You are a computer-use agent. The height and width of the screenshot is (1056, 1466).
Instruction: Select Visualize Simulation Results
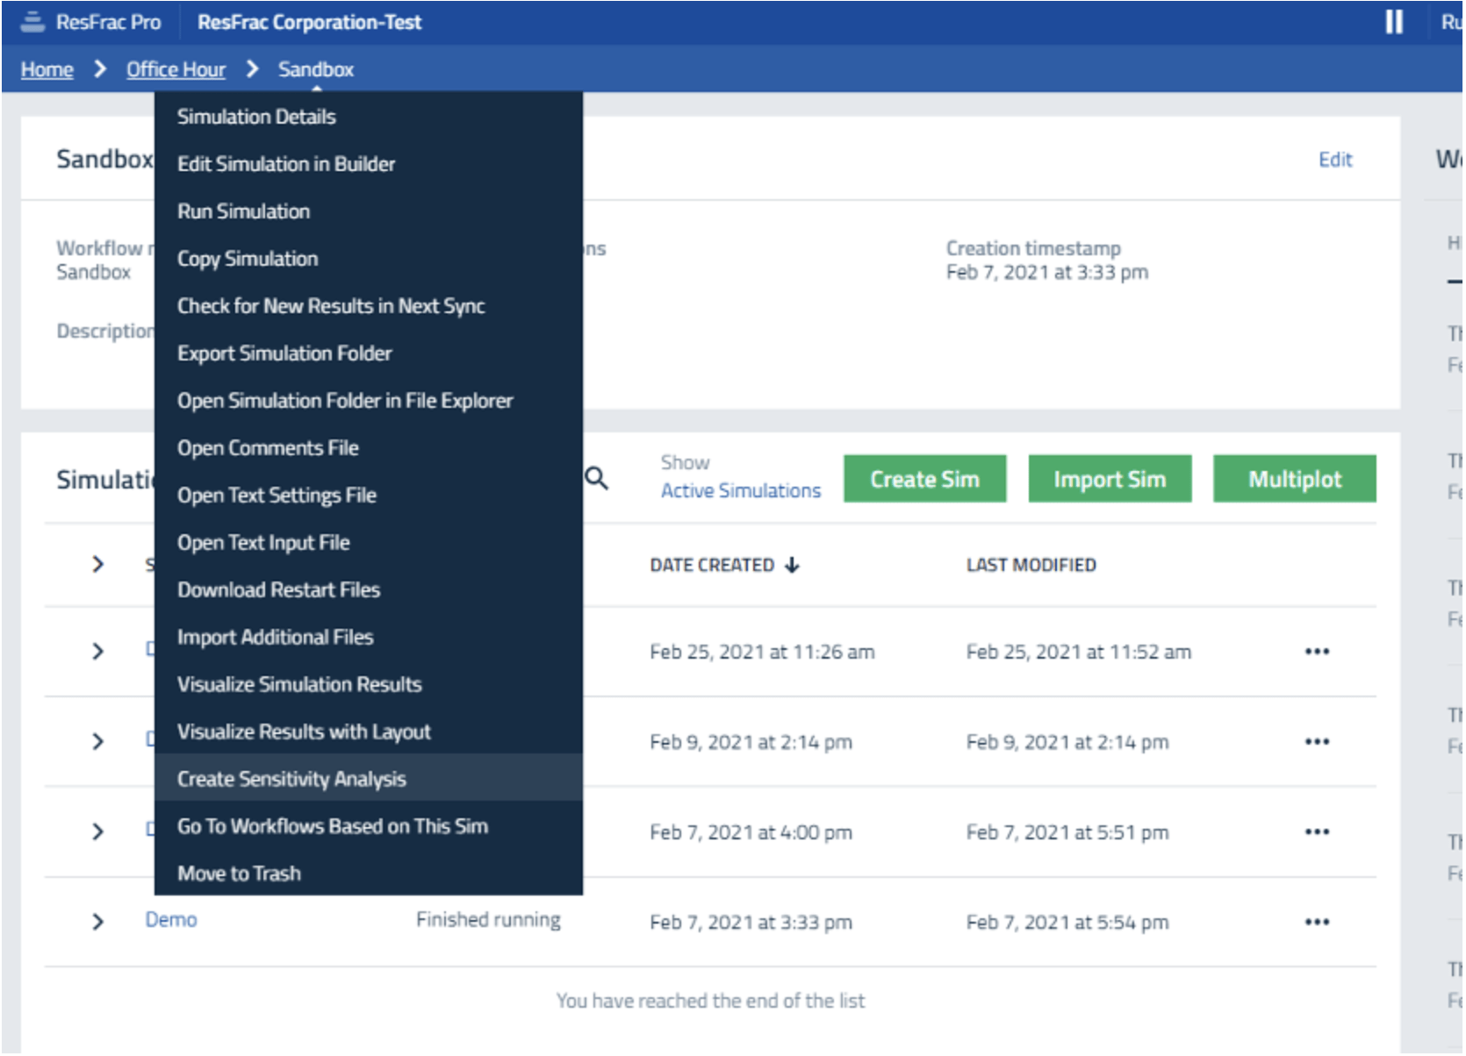[x=369, y=685]
